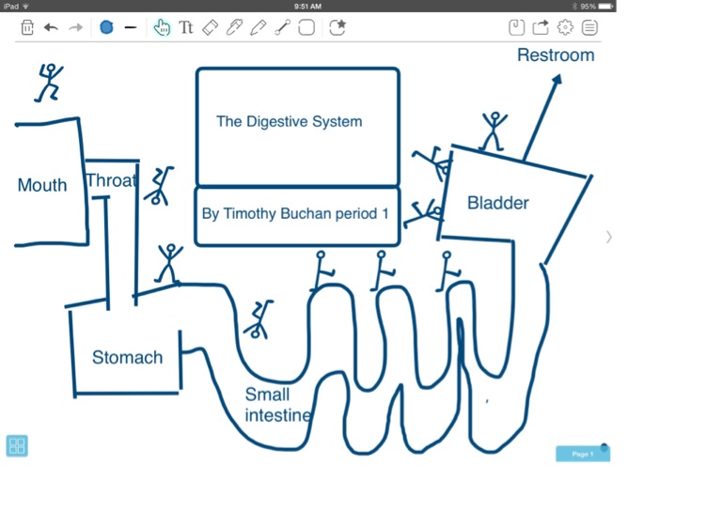
Task: Pick the pencil drawing tool
Action: click(258, 27)
